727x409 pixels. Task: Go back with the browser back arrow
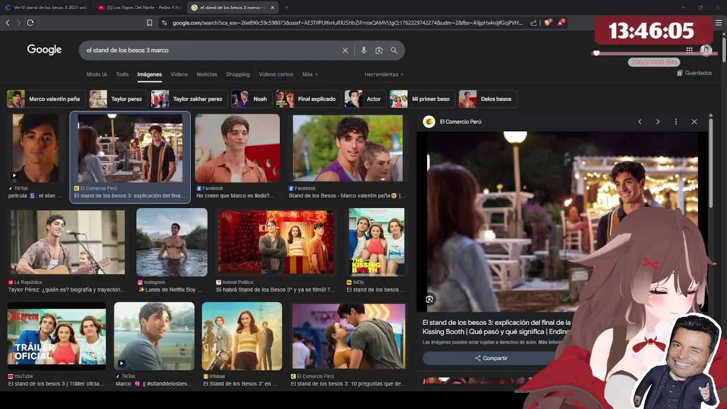coord(7,23)
